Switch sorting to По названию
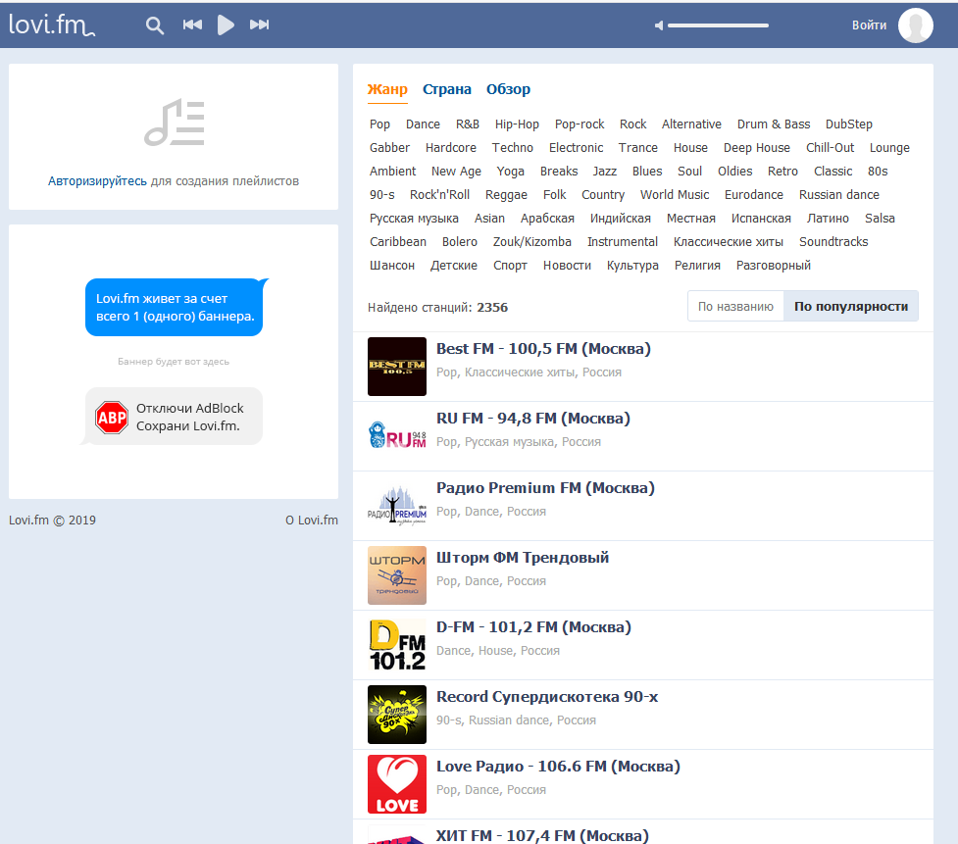Image resolution: width=958 pixels, height=844 pixels. tap(735, 305)
